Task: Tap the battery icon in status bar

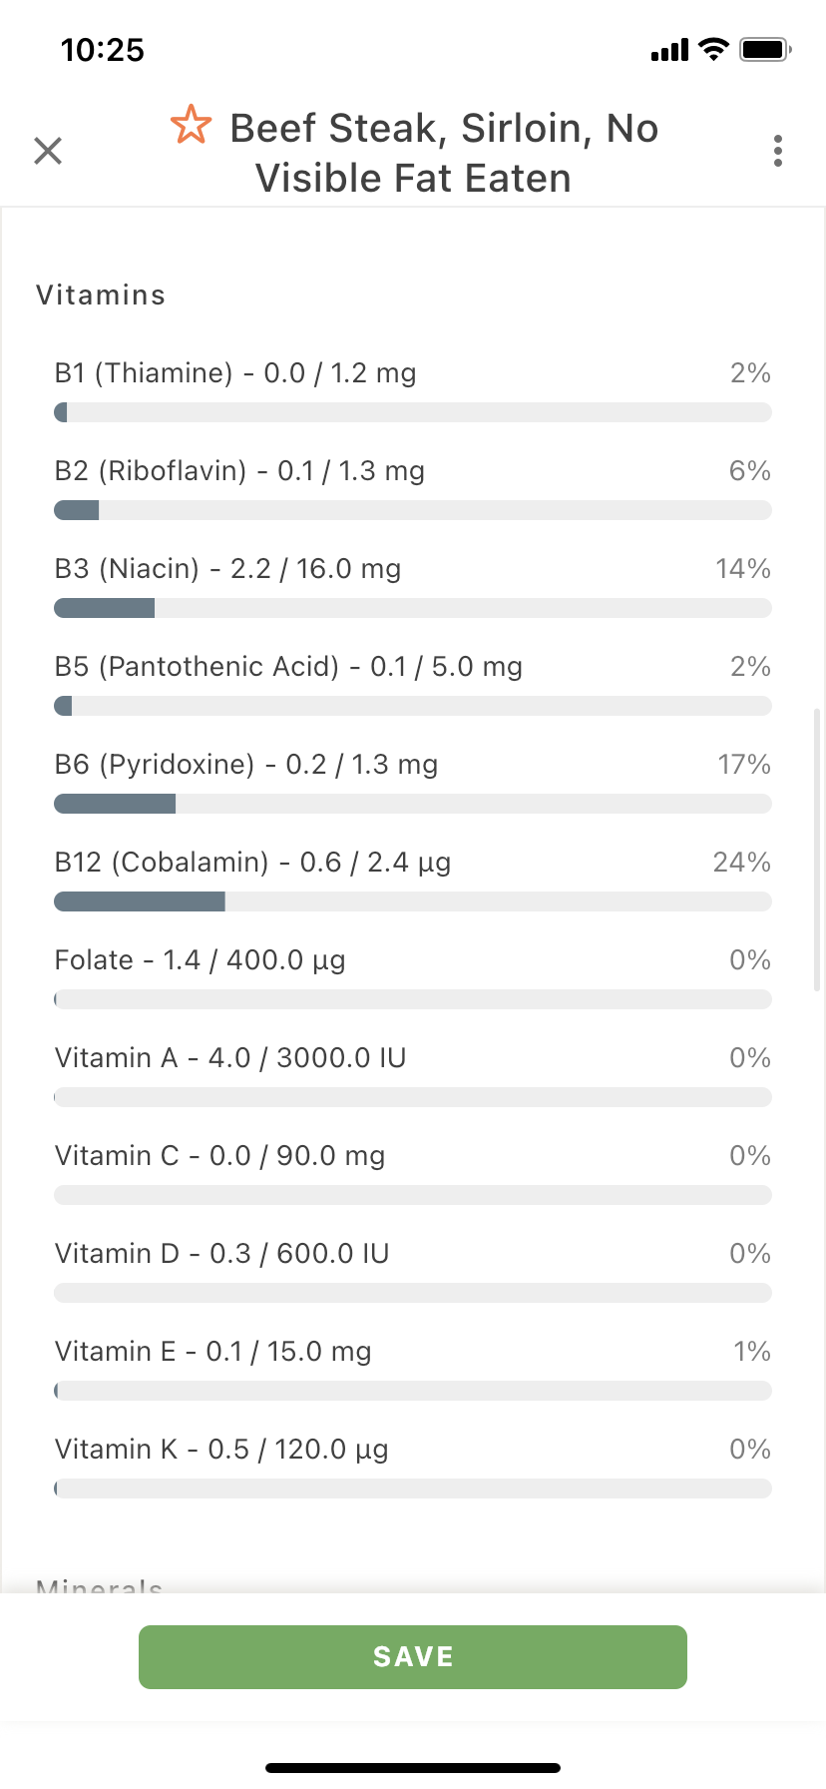Action: coord(765,49)
